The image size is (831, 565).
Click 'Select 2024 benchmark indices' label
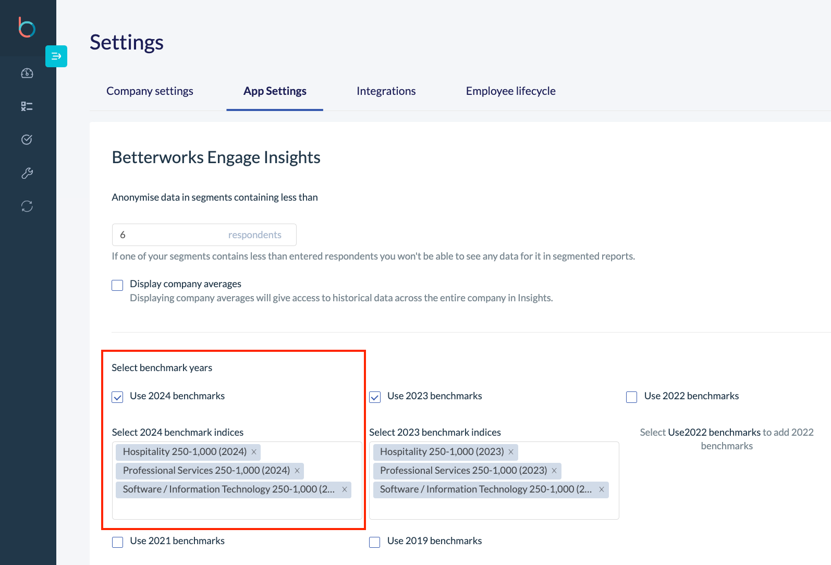(x=178, y=433)
